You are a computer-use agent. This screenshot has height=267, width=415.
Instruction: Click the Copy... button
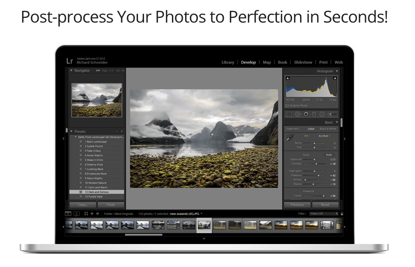(83, 204)
